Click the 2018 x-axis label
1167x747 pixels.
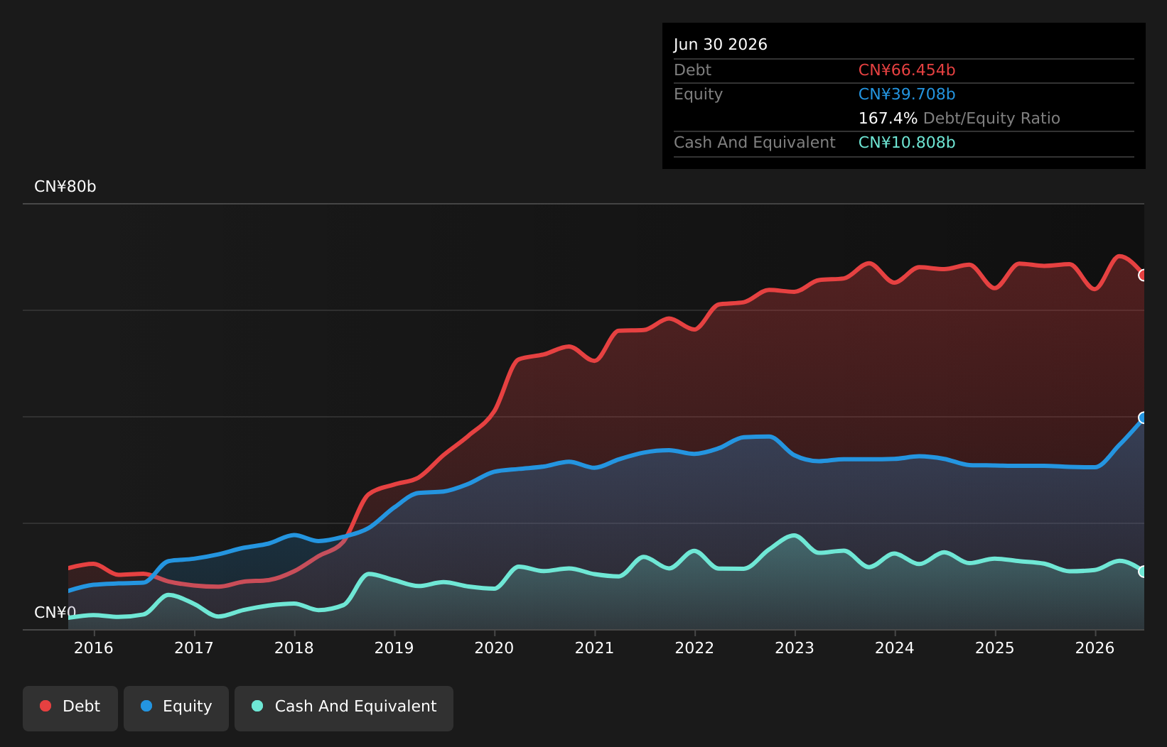click(x=294, y=648)
